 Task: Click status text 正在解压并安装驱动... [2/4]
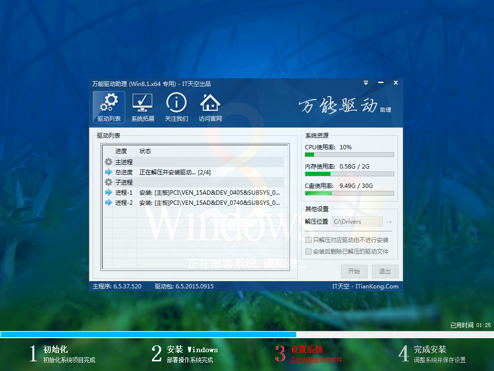pyautogui.click(x=175, y=172)
